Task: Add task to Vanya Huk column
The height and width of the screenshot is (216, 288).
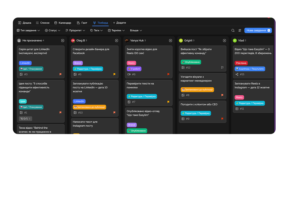Action: coord(171,40)
